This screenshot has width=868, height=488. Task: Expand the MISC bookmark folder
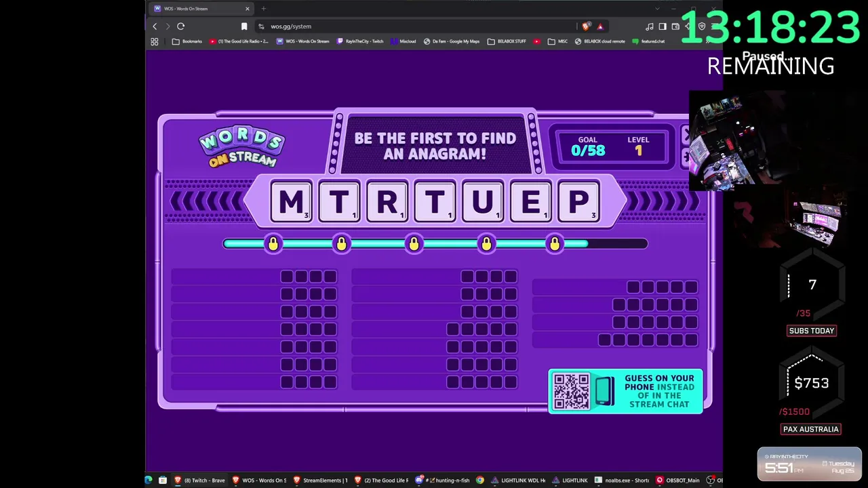click(558, 41)
